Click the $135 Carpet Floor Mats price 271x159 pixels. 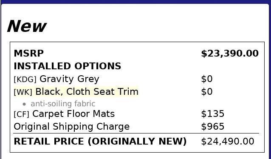pos(213,114)
